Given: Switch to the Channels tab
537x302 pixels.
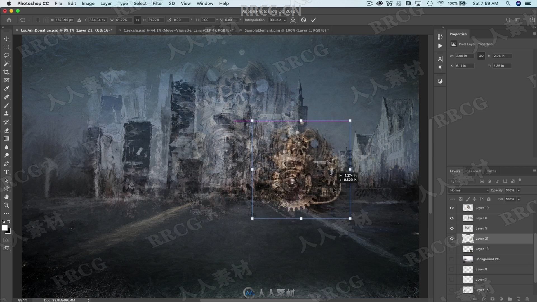Looking at the screenshot, I should point(474,171).
